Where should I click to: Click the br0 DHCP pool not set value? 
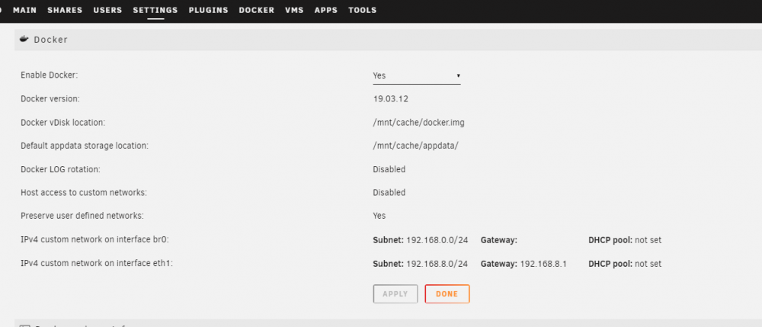tap(648, 240)
